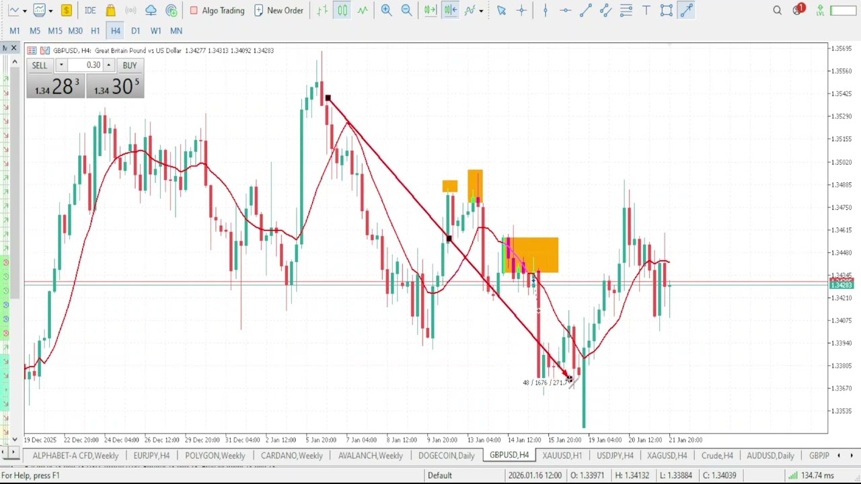Select the trendline drawing tool

585,10
